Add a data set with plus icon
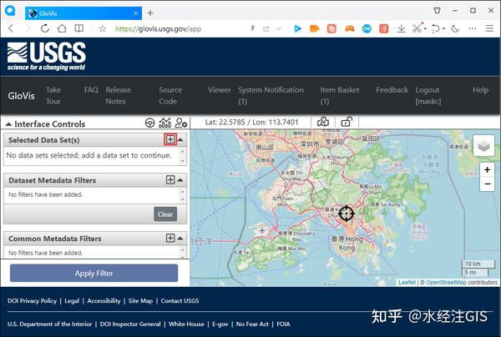 pyautogui.click(x=170, y=140)
